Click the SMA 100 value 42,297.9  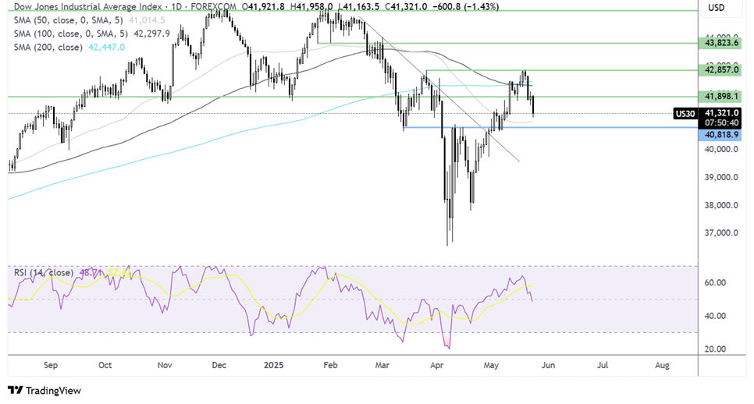click(151, 34)
